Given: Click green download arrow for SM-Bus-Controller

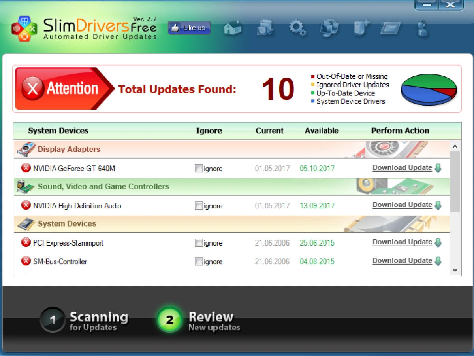Looking at the screenshot, I should pos(438,261).
